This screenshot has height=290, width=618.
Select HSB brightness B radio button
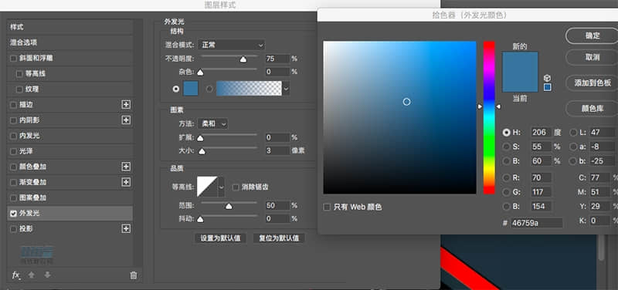click(x=507, y=161)
